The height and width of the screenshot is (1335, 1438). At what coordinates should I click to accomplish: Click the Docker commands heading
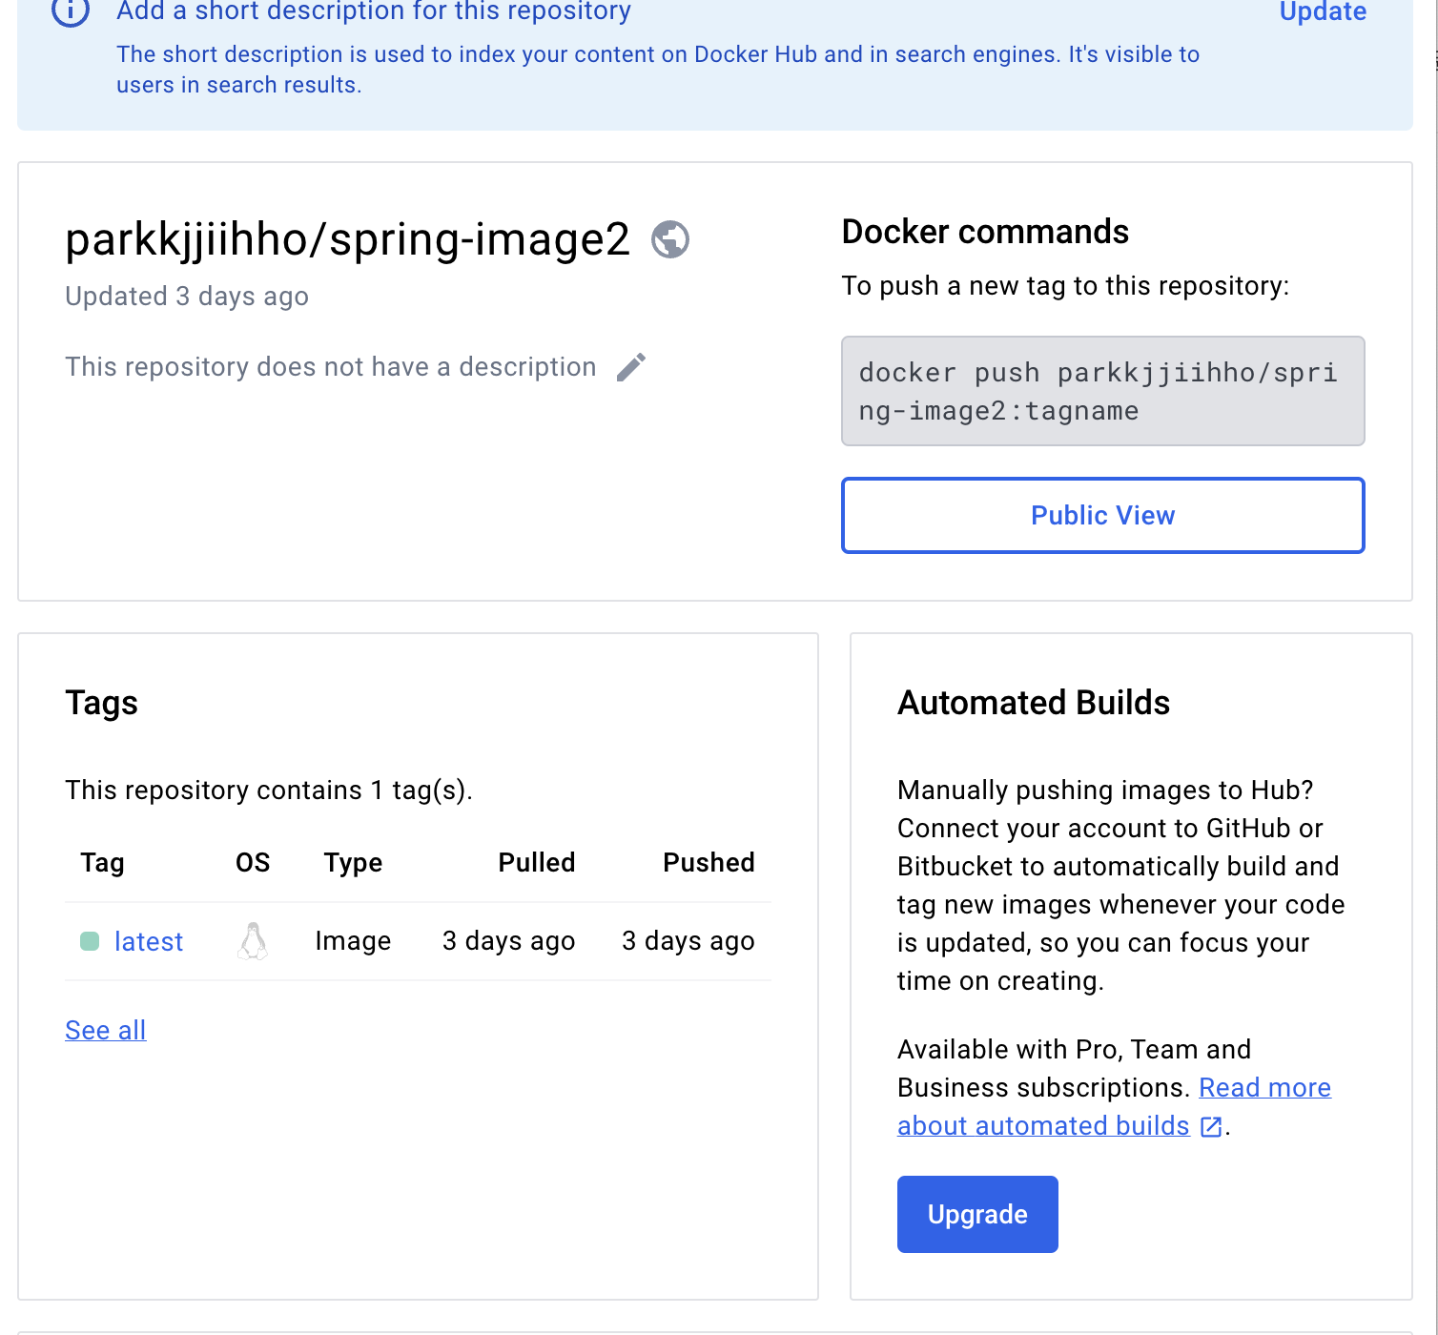[985, 232]
